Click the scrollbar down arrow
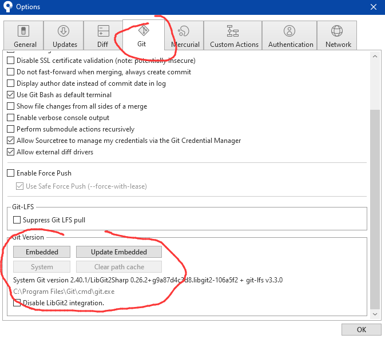385x339 pixels. coord(375,314)
